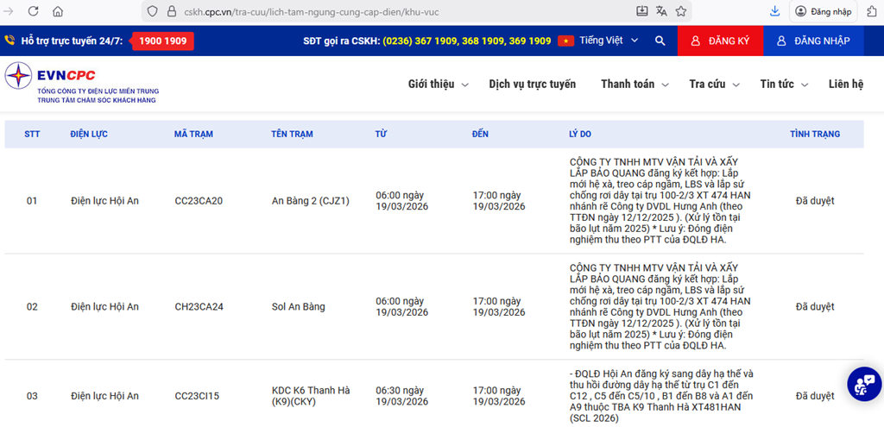Click the translate page icon in address bar
The width and height of the screenshot is (884, 427).
[x=661, y=11]
